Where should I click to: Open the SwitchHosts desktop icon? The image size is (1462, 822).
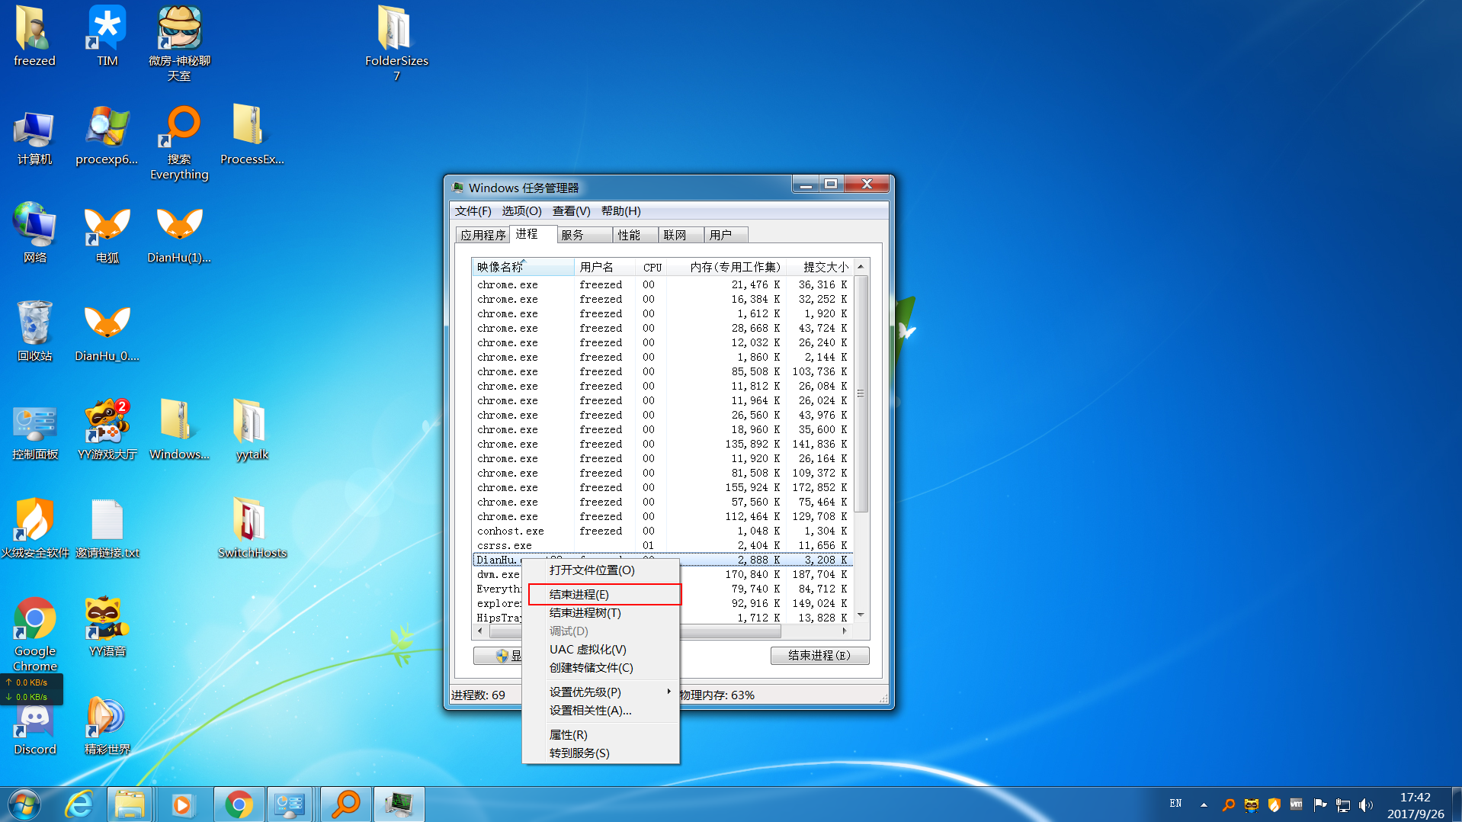click(252, 528)
